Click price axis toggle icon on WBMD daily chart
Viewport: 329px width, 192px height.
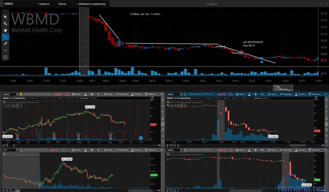click(152, 98)
